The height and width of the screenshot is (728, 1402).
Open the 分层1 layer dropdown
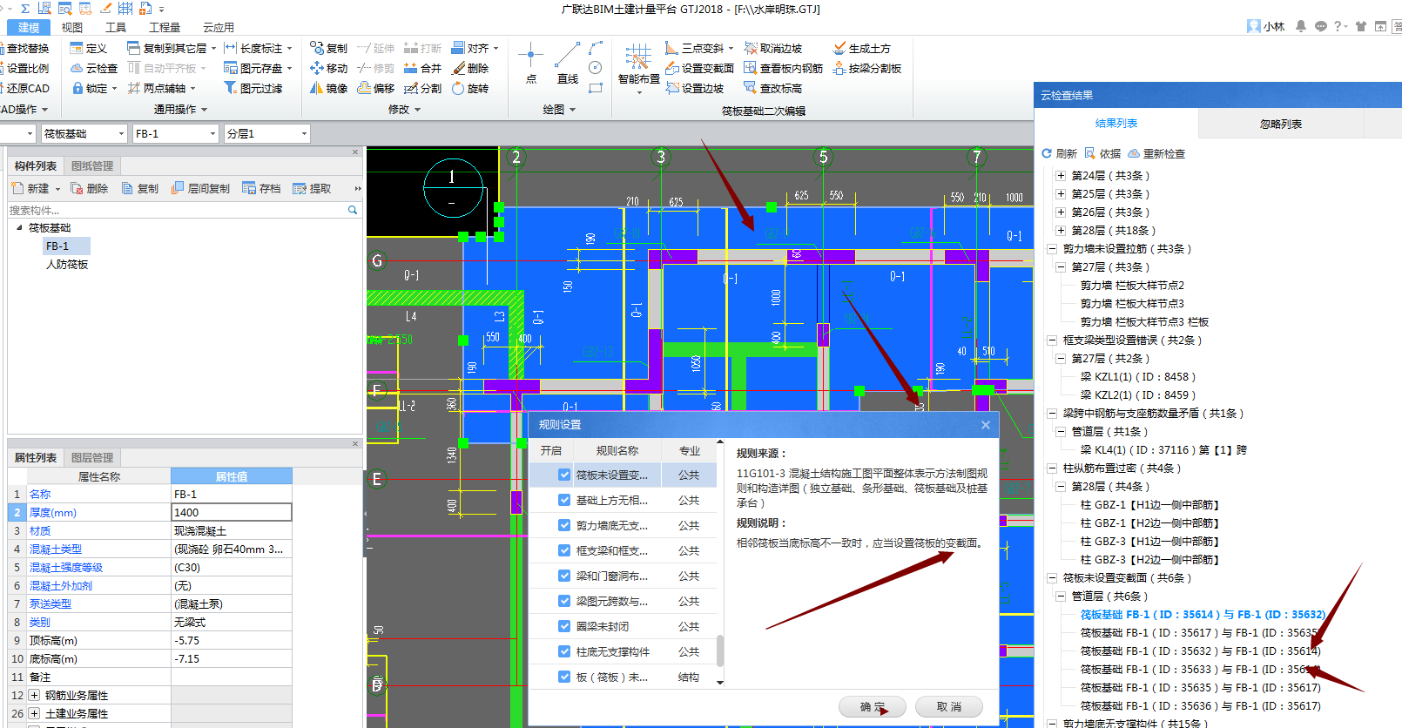point(304,134)
